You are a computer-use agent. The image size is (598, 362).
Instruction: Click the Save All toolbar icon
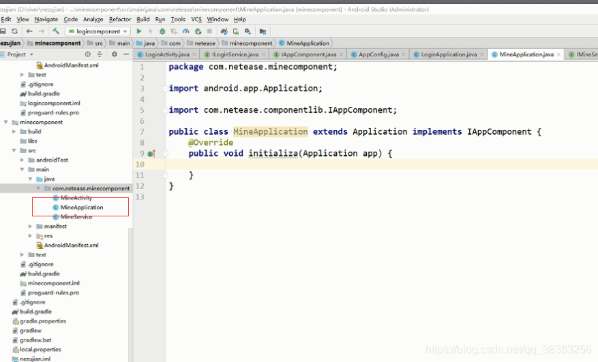(3, 31)
